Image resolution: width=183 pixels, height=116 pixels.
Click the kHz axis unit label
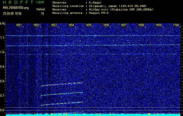tap(3, 23)
